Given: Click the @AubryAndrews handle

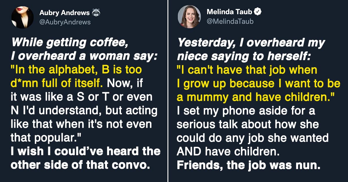Looking at the screenshot, I should [x=65, y=22].
